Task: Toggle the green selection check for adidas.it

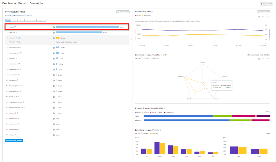Action: pos(54,27)
